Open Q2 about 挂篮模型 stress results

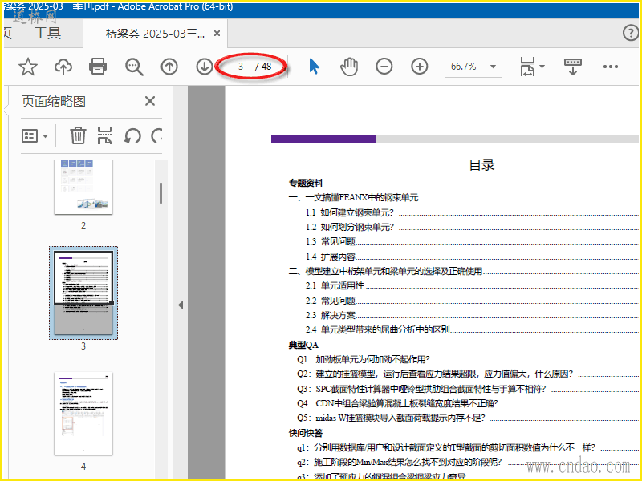click(435, 374)
